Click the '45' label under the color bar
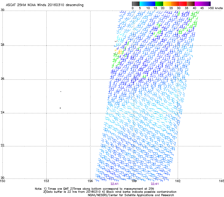The width and height of the screenshot is (224, 197). click(202, 8)
